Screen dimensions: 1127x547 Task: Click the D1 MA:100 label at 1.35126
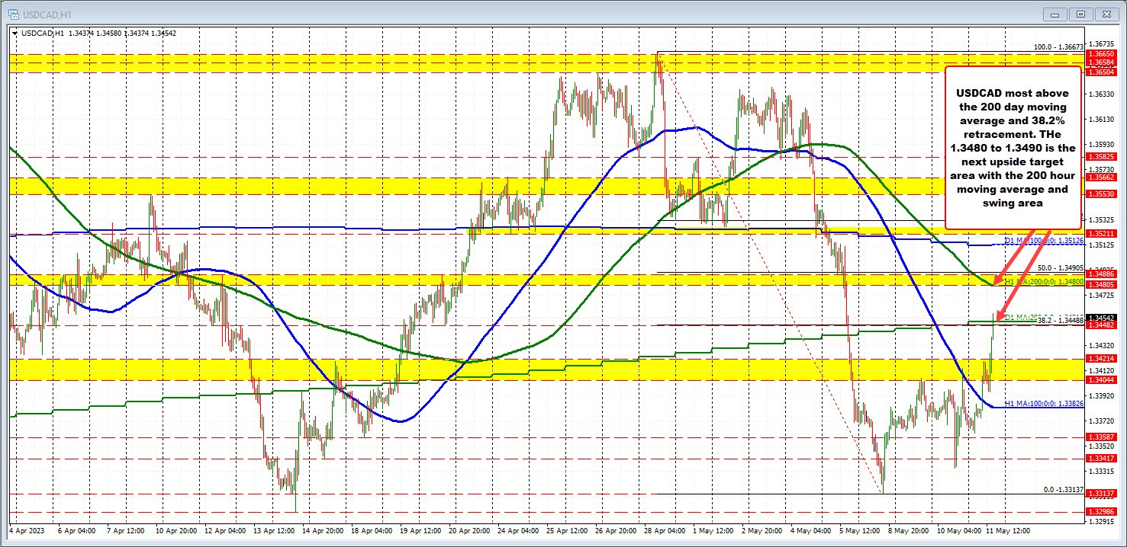click(1043, 241)
